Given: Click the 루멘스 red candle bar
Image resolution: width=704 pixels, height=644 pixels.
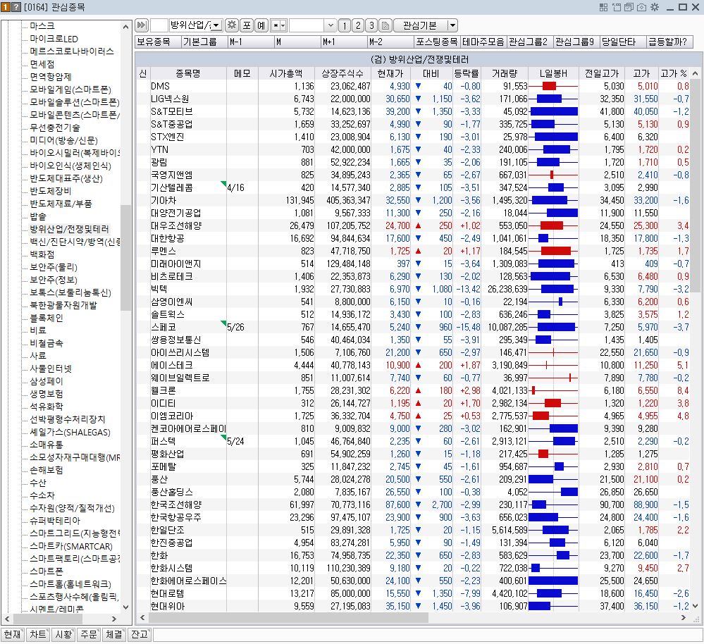Looking at the screenshot, I should 556,250.
